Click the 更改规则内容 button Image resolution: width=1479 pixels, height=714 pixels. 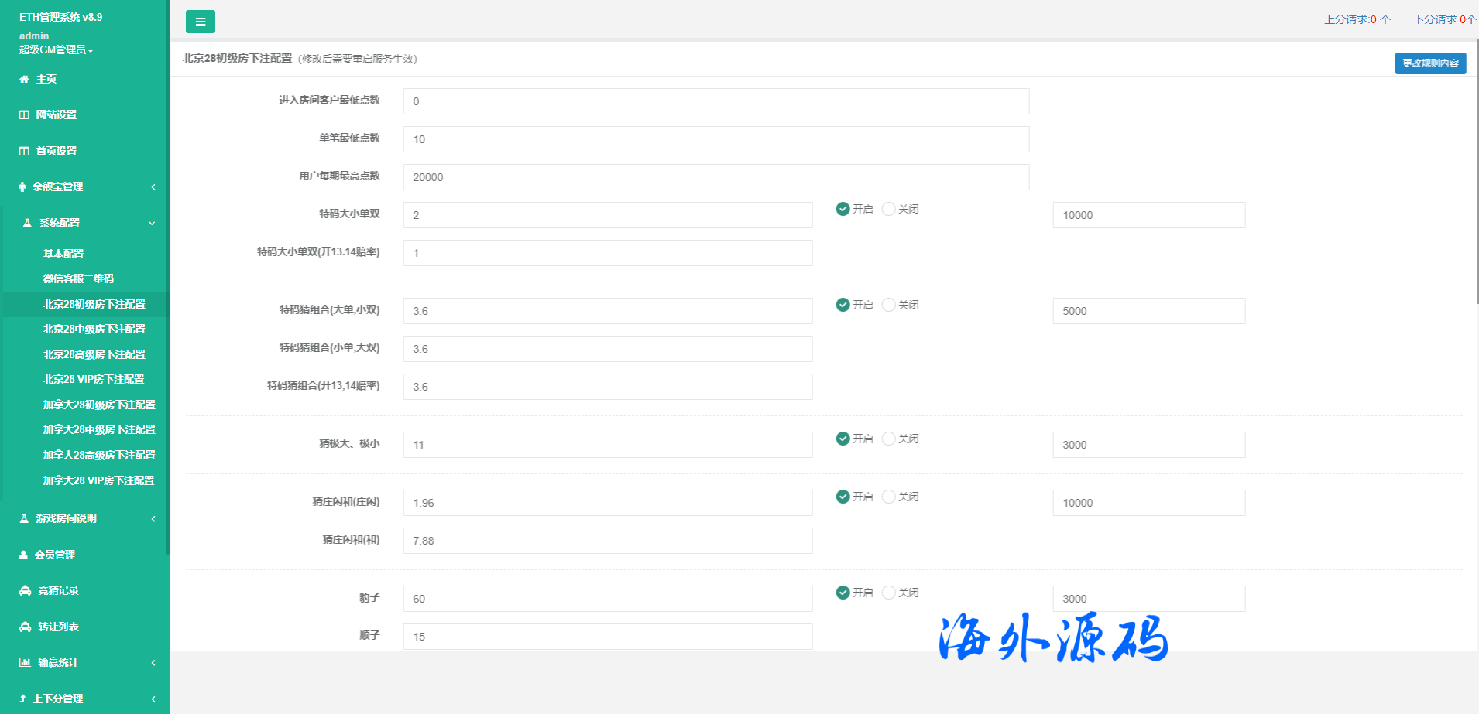pos(1430,63)
